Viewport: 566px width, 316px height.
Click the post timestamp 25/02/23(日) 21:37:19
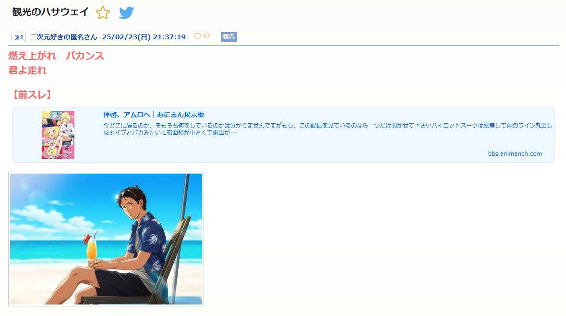[144, 37]
